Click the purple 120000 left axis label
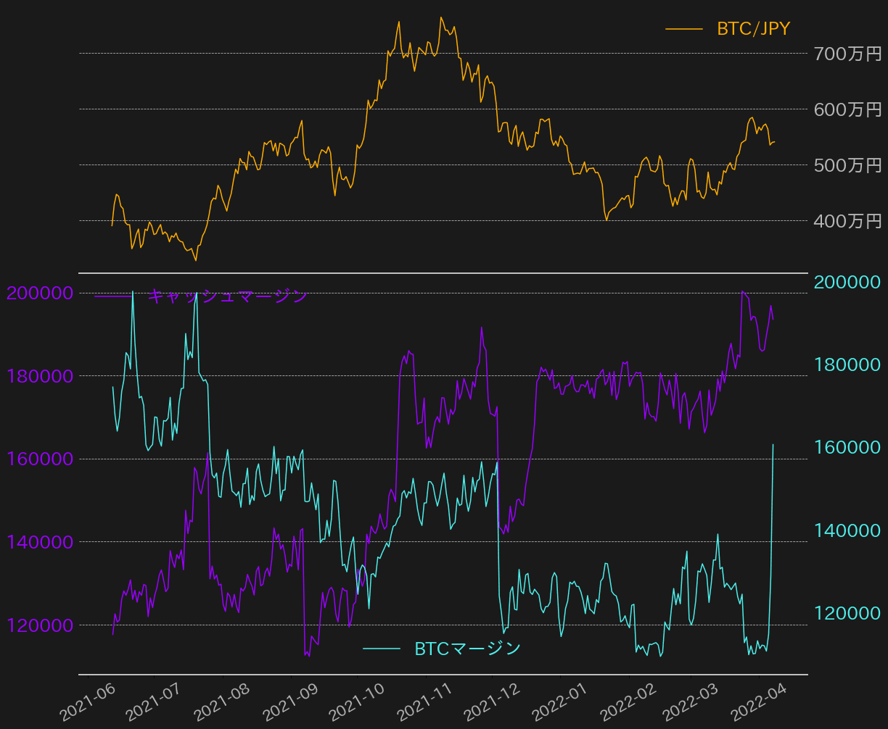The height and width of the screenshot is (729, 888). coord(40,625)
